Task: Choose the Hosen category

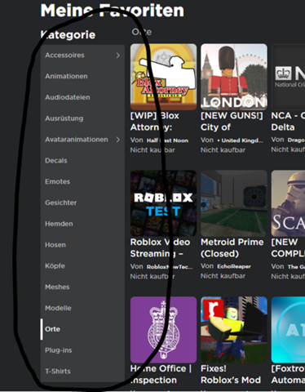Action: click(x=82, y=245)
